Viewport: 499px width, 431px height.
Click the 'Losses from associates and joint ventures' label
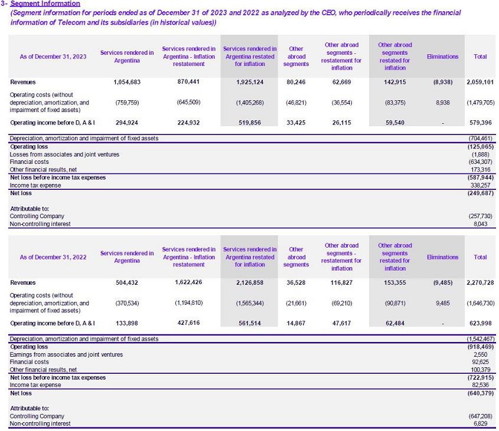(x=64, y=154)
